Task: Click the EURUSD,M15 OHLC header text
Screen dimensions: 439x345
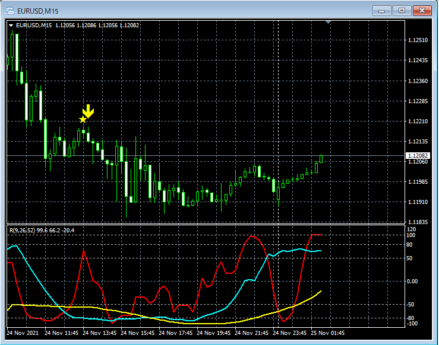Action: [78, 25]
